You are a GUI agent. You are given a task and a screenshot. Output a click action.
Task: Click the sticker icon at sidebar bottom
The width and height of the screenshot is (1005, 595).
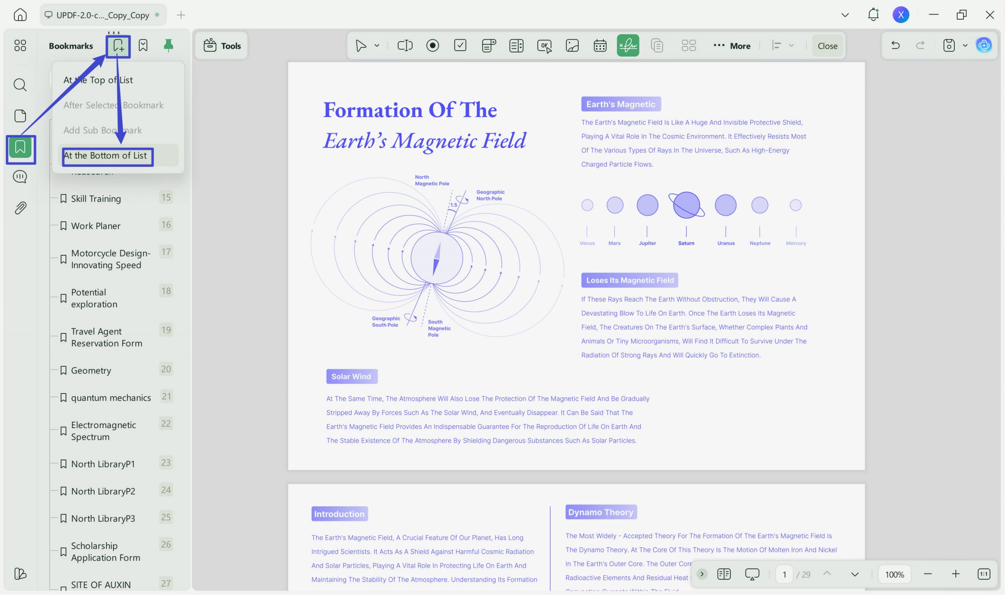pos(20,574)
